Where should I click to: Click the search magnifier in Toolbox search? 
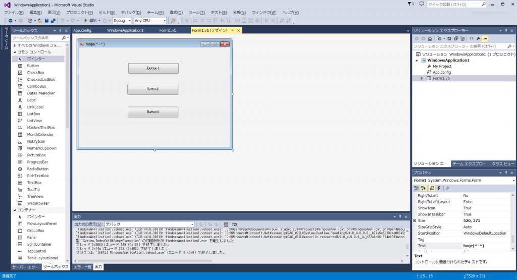click(64, 38)
